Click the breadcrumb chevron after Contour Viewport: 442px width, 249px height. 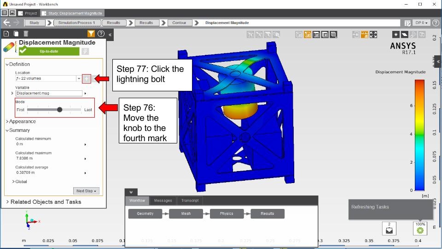[197, 23]
